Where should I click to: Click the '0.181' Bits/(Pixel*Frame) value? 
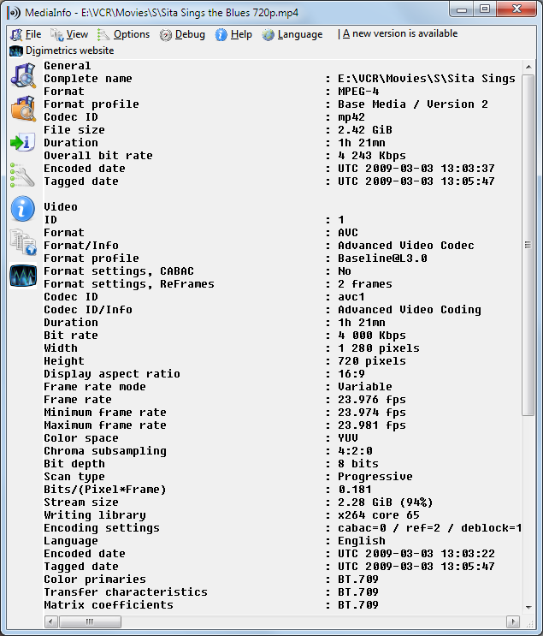355,490
